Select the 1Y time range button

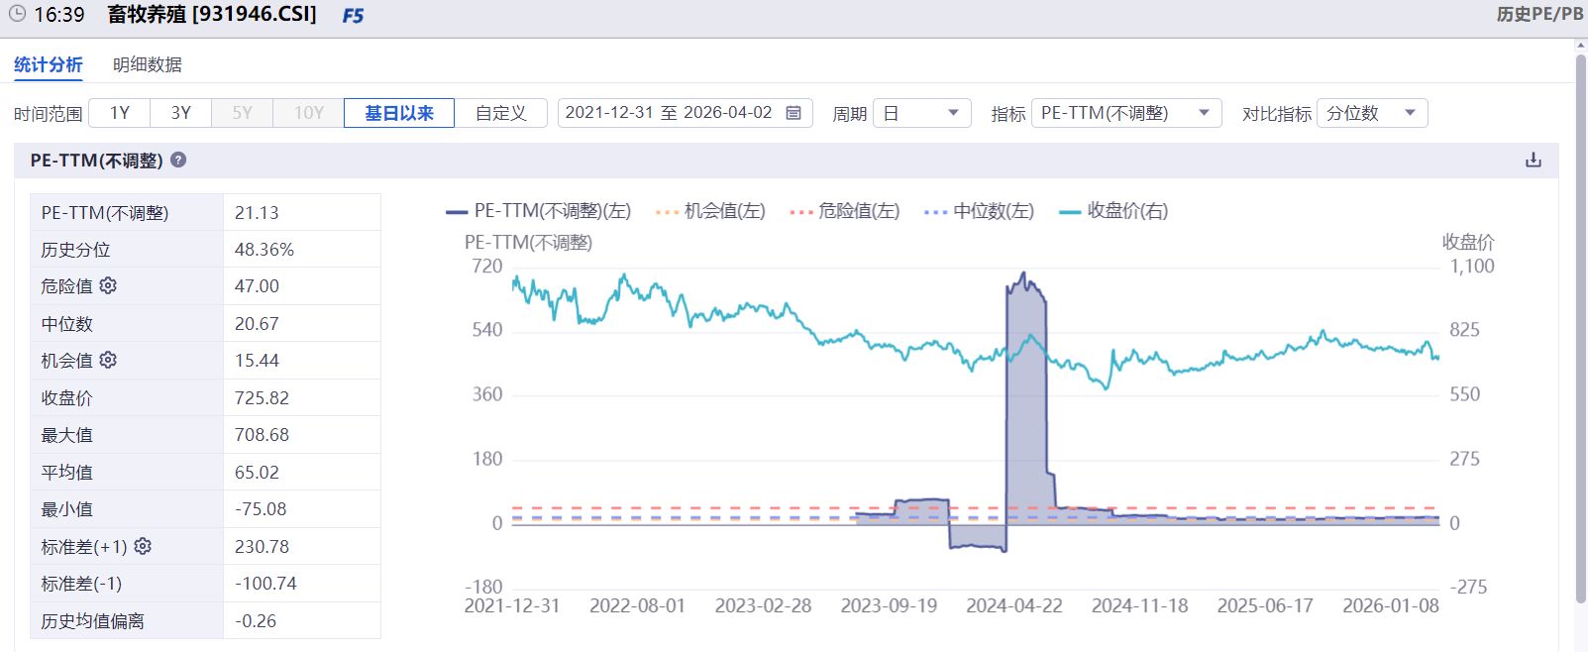click(120, 113)
